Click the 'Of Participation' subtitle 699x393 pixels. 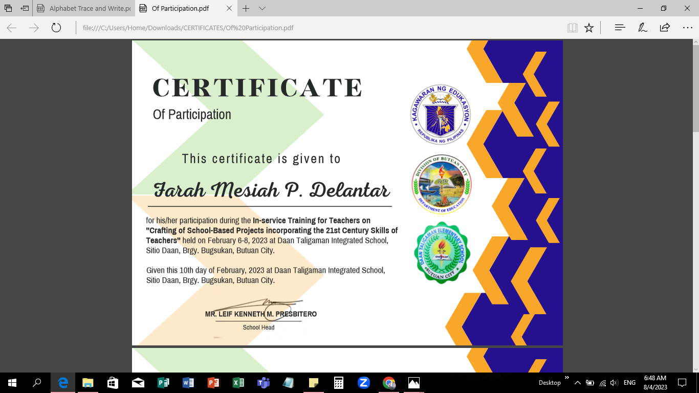[192, 115]
